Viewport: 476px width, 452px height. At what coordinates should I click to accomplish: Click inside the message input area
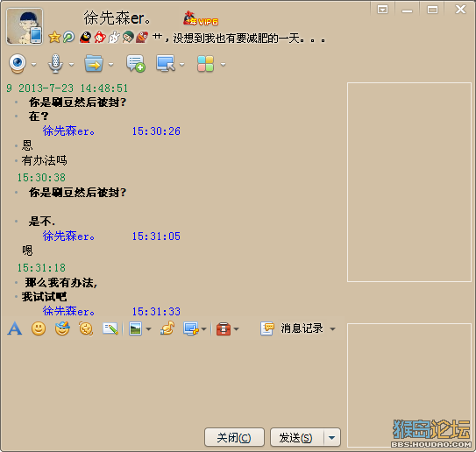(x=173, y=381)
